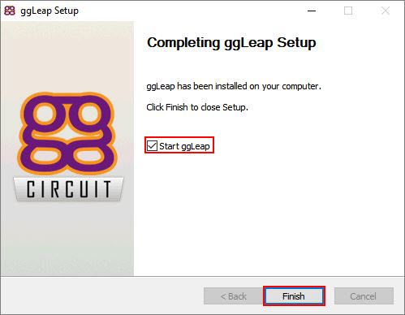405x315 pixels.
Task: Click the upper-left loop of gg logo
Action: coord(45,114)
